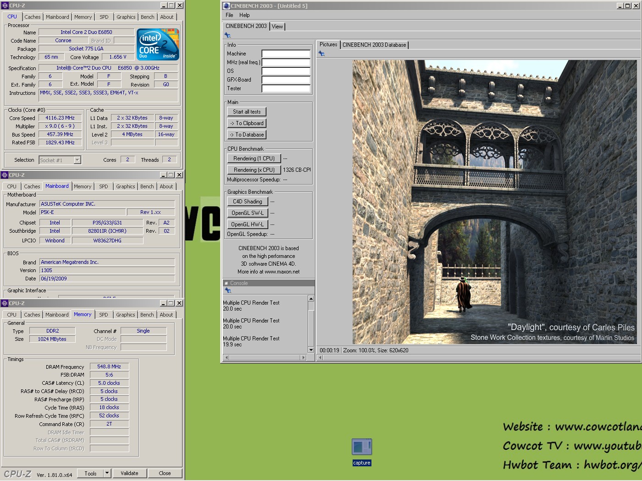Screen dimensions: 642x481
Task: Click the Tester input field
Action: pyautogui.click(x=286, y=88)
